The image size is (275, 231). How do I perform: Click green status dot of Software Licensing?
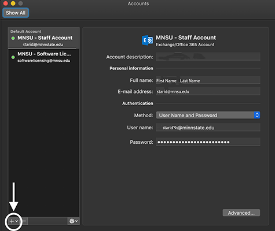pyautogui.click(x=13, y=57)
